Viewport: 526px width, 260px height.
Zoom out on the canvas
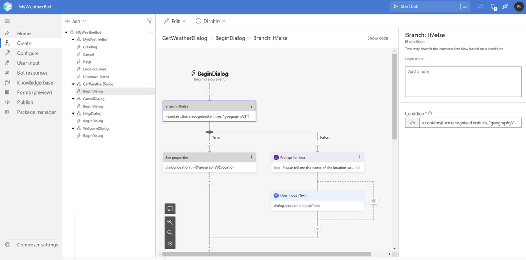pos(170,233)
